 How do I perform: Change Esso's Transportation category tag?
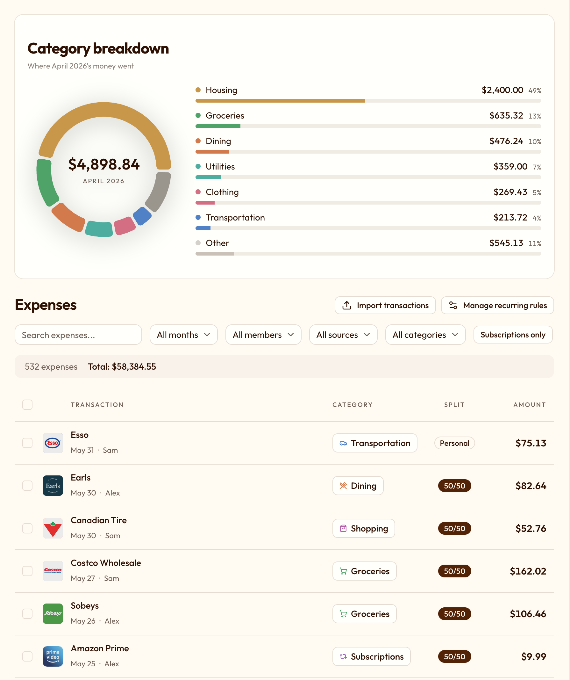[375, 443]
